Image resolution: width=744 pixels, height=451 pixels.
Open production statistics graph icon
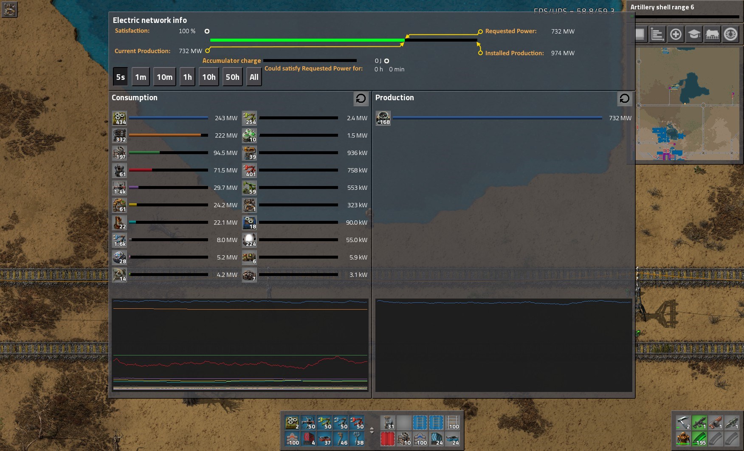(x=657, y=34)
